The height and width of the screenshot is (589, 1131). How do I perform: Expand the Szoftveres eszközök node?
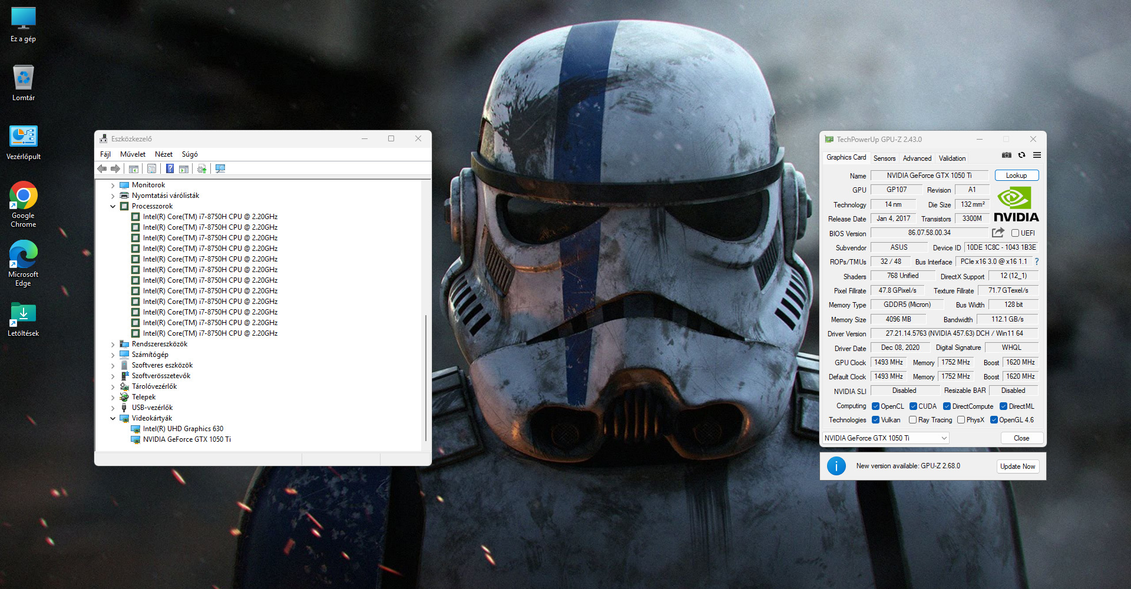click(113, 365)
